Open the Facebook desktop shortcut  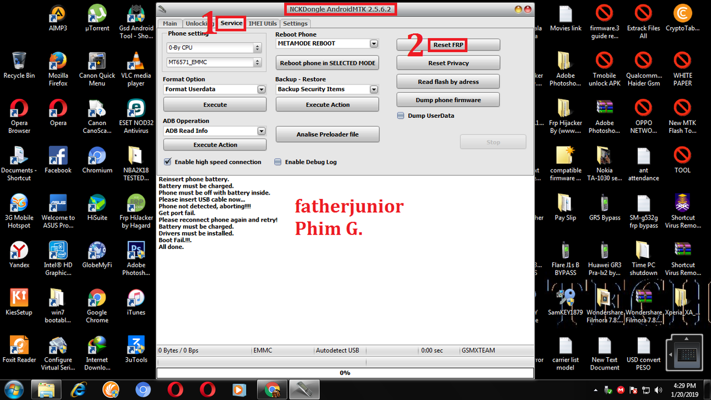coord(58,160)
